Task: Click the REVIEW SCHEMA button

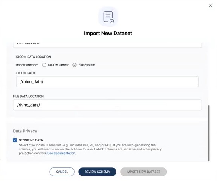Action: point(97,172)
